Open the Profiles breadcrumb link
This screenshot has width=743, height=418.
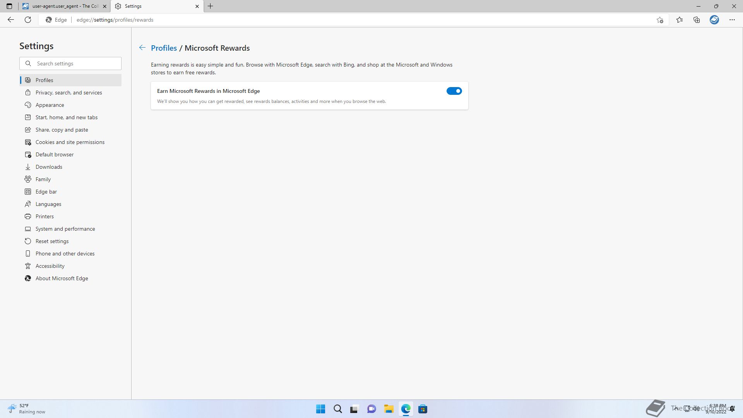pos(164,48)
